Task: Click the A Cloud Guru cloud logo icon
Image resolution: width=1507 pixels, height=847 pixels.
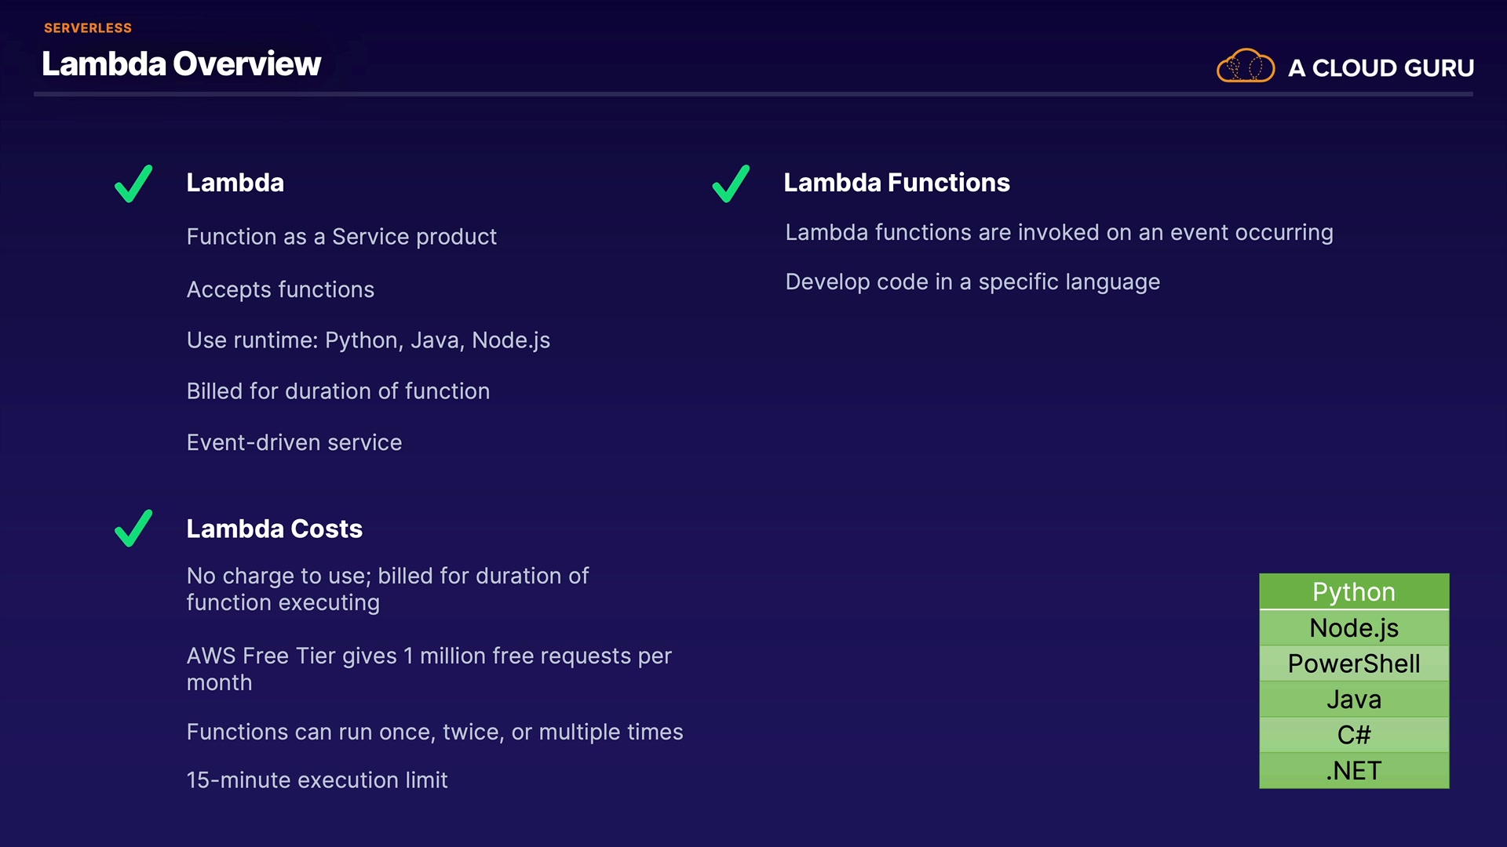Action: (1245, 66)
